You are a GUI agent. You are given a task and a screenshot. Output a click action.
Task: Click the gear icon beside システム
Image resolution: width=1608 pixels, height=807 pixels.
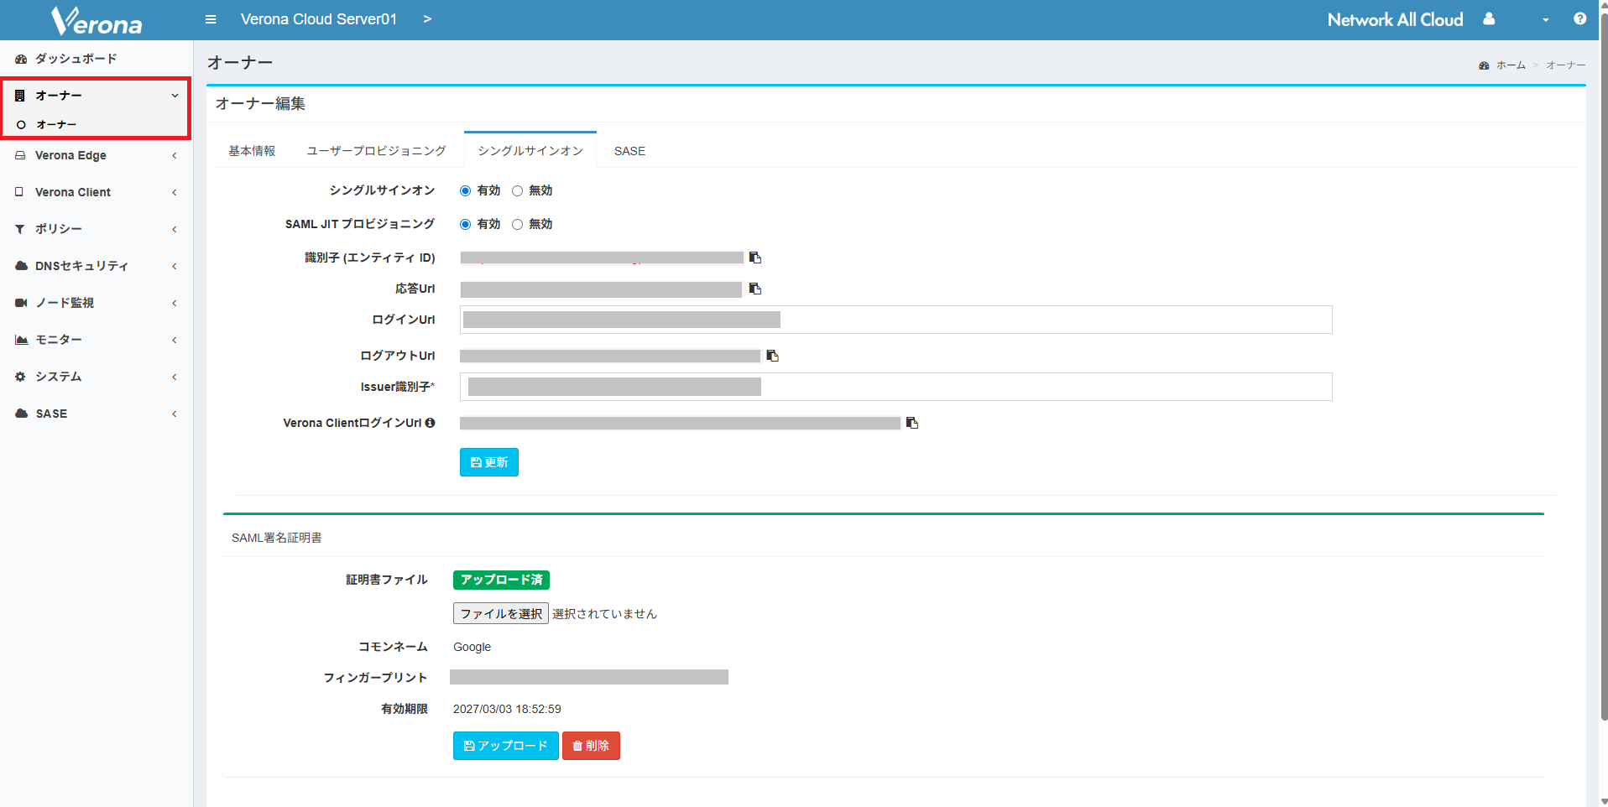tap(20, 377)
